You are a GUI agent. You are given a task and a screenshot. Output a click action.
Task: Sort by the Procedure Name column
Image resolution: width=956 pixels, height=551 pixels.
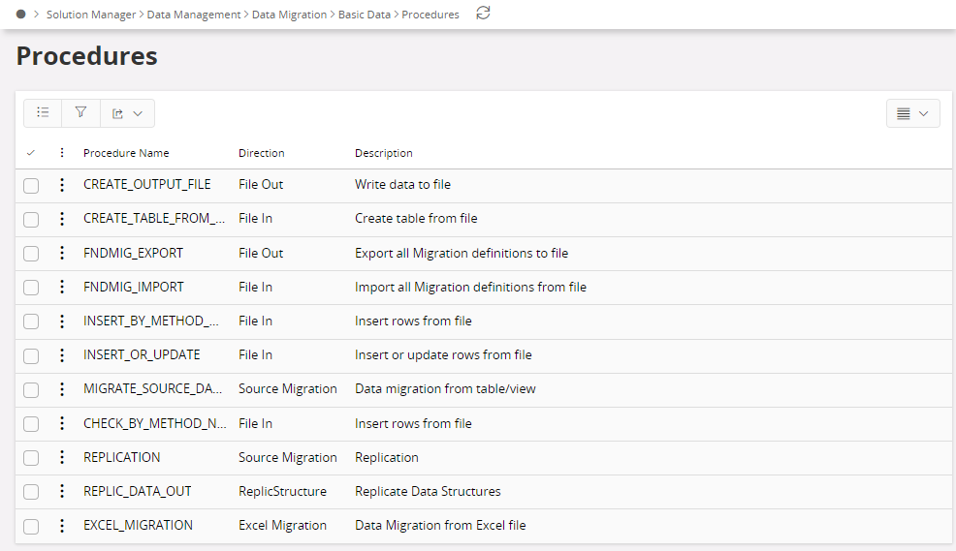coord(126,153)
